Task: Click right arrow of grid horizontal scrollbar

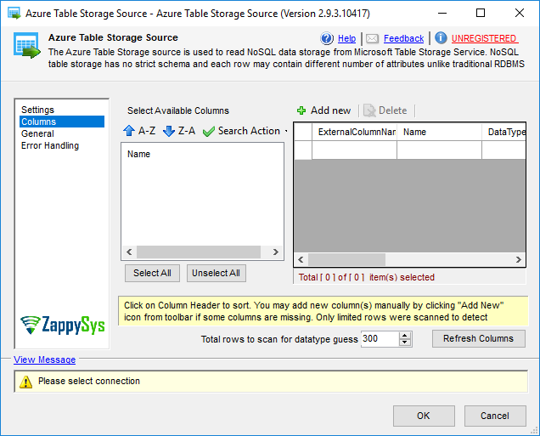Action: 518,259
